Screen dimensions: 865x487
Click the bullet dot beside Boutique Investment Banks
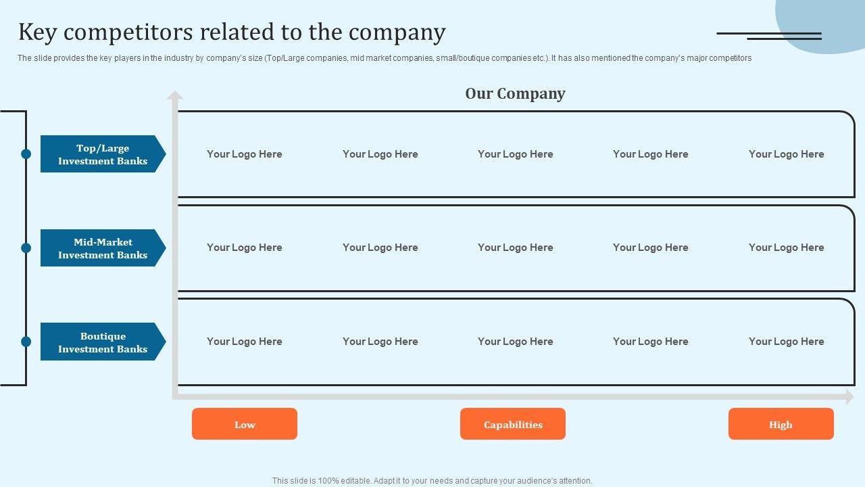click(26, 342)
